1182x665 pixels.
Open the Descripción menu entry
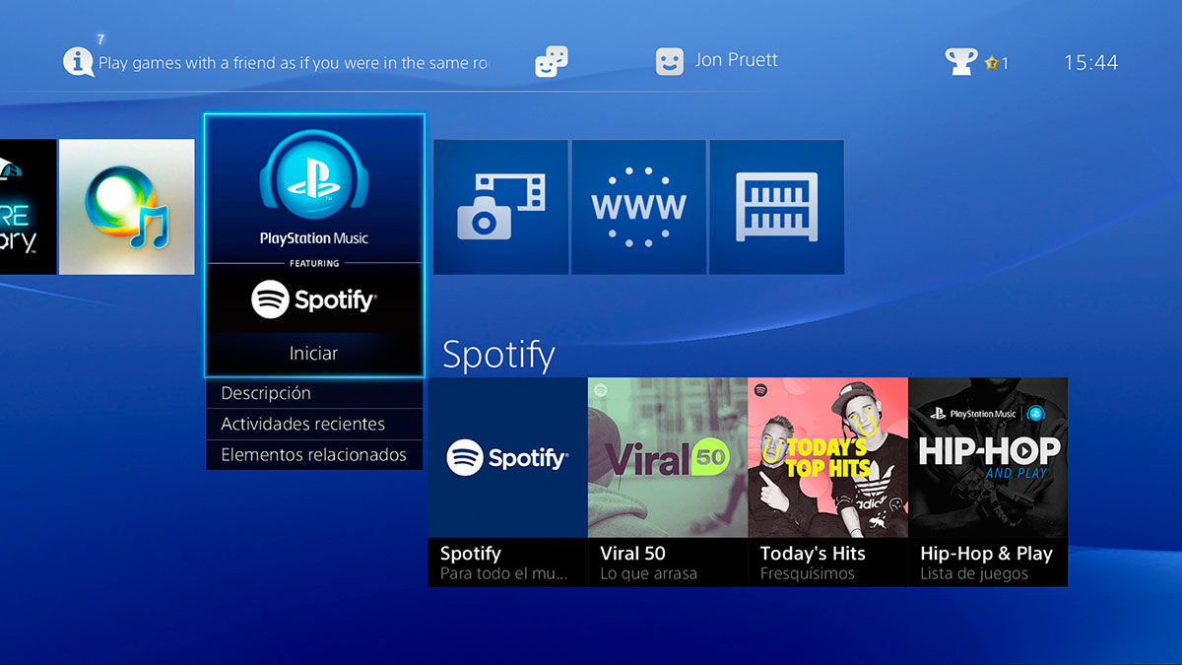point(314,393)
